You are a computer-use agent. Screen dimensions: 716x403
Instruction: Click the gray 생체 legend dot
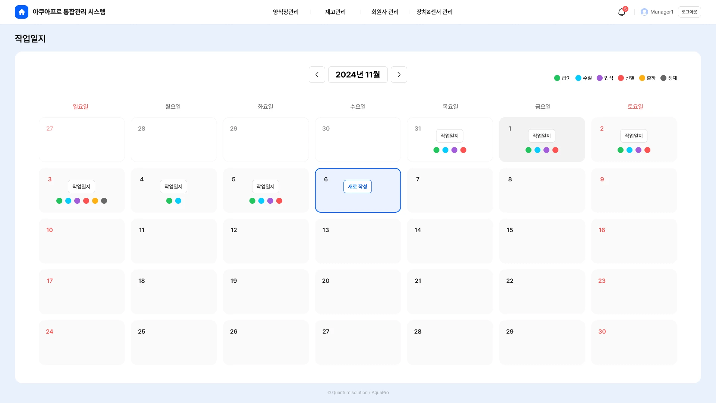(663, 78)
